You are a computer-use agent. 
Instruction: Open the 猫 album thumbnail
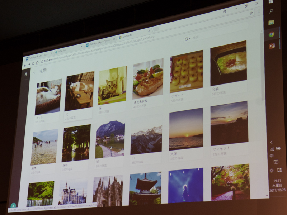coord(113,85)
